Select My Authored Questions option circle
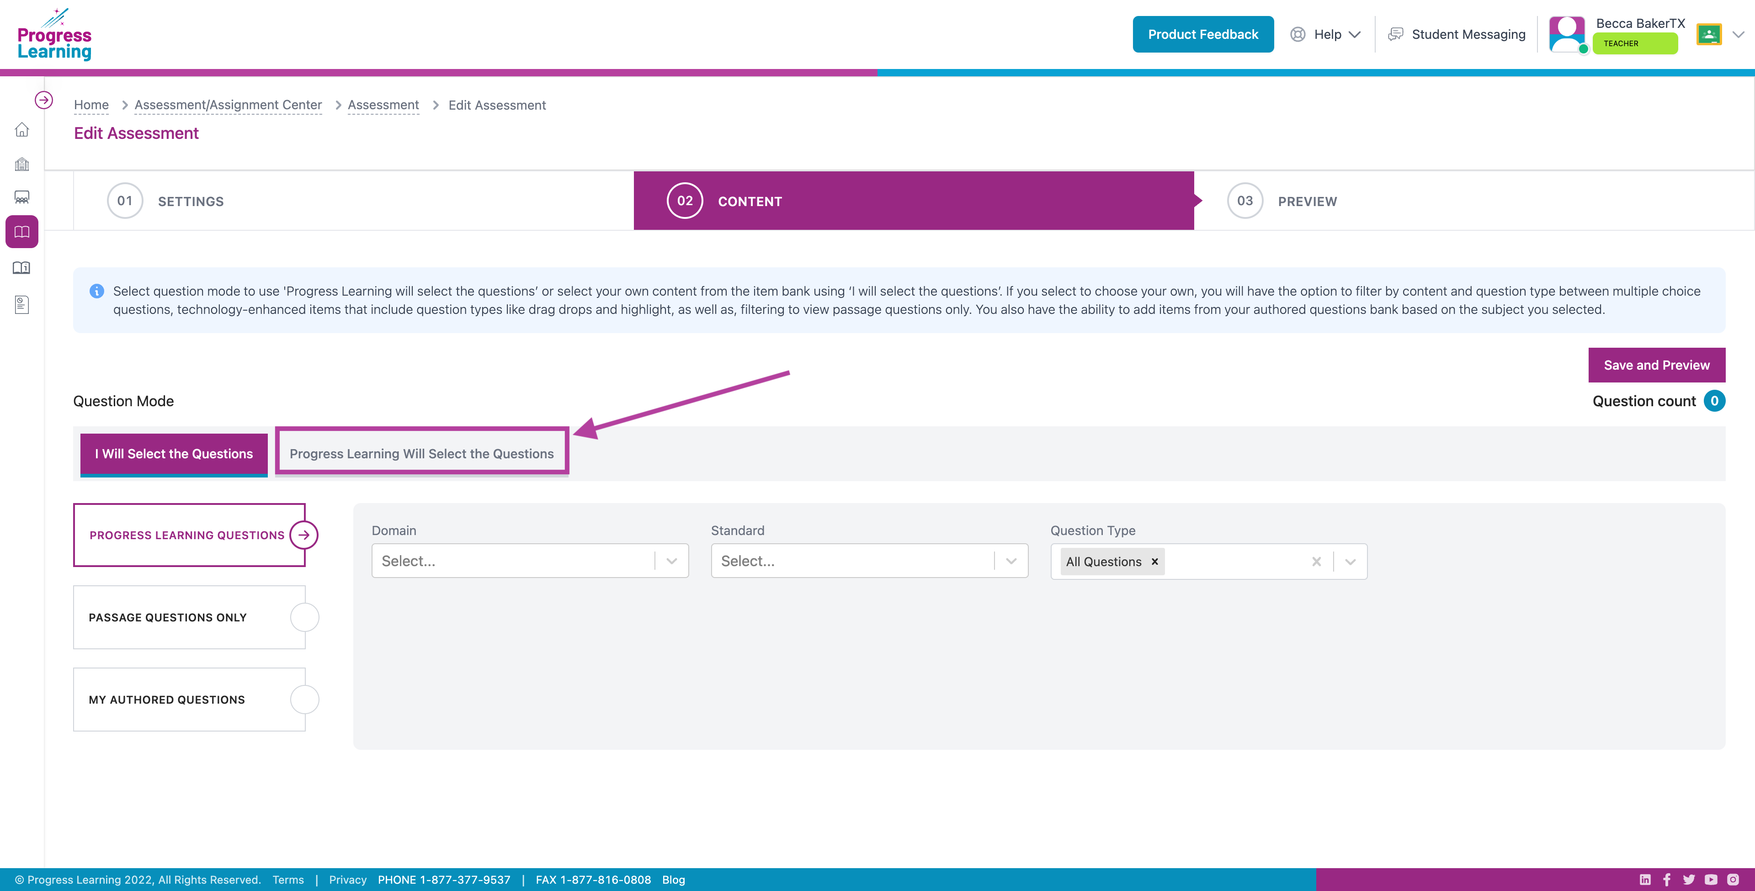Image resolution: width=1755 pixels, height=891 pixels. point(304,700)
